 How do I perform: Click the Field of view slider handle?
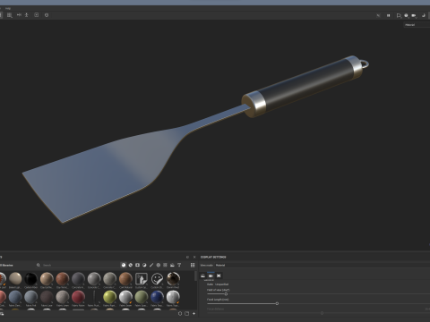226,294
